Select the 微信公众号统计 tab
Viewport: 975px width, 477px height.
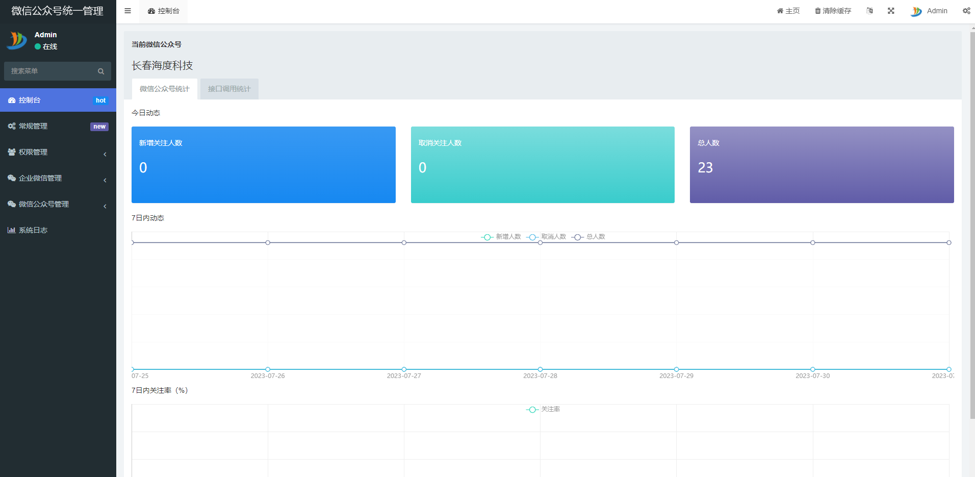(x=164, y=89)
